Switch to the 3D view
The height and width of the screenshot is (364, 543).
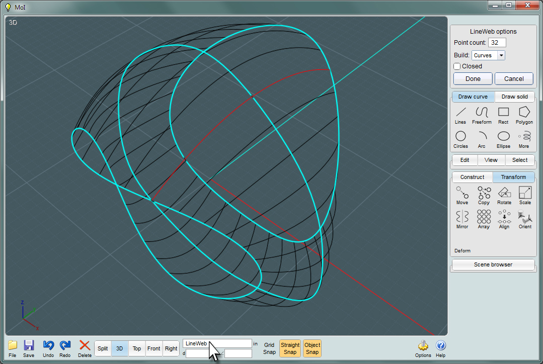(119, 348)
